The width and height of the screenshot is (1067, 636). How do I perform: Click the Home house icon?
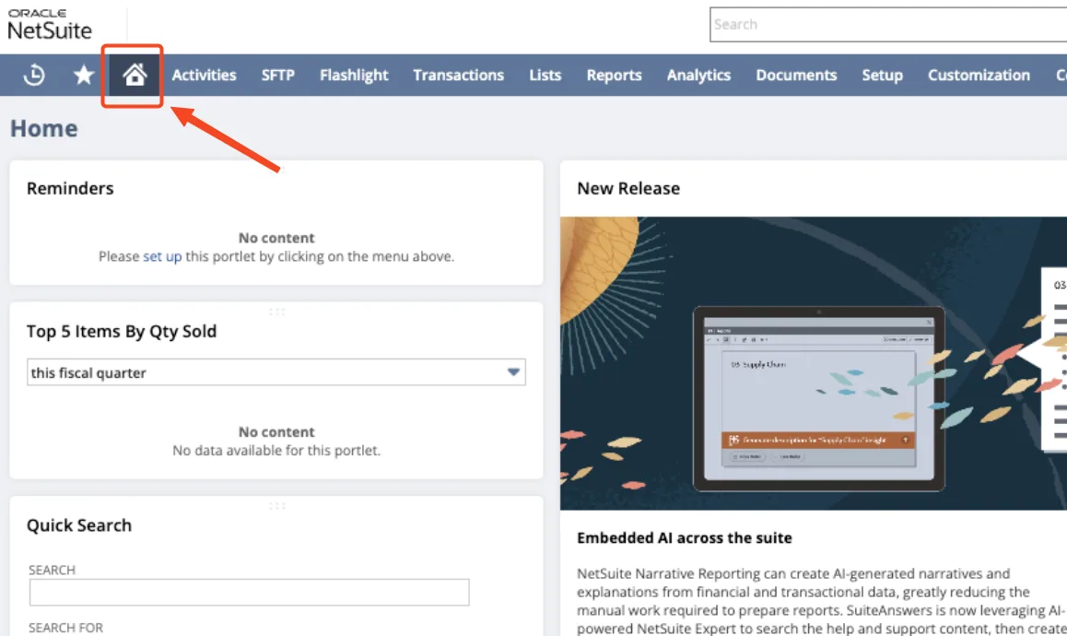click(x=134, y=75)
